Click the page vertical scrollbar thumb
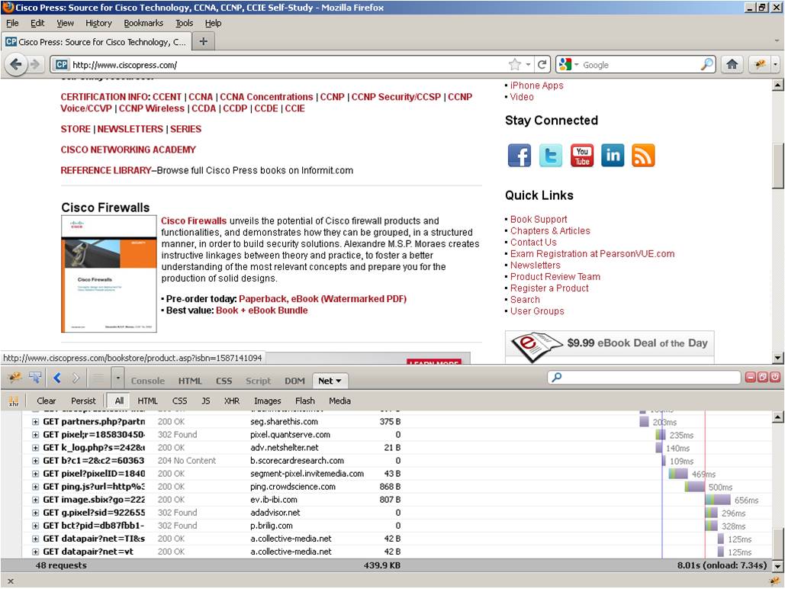 (777, 167)
